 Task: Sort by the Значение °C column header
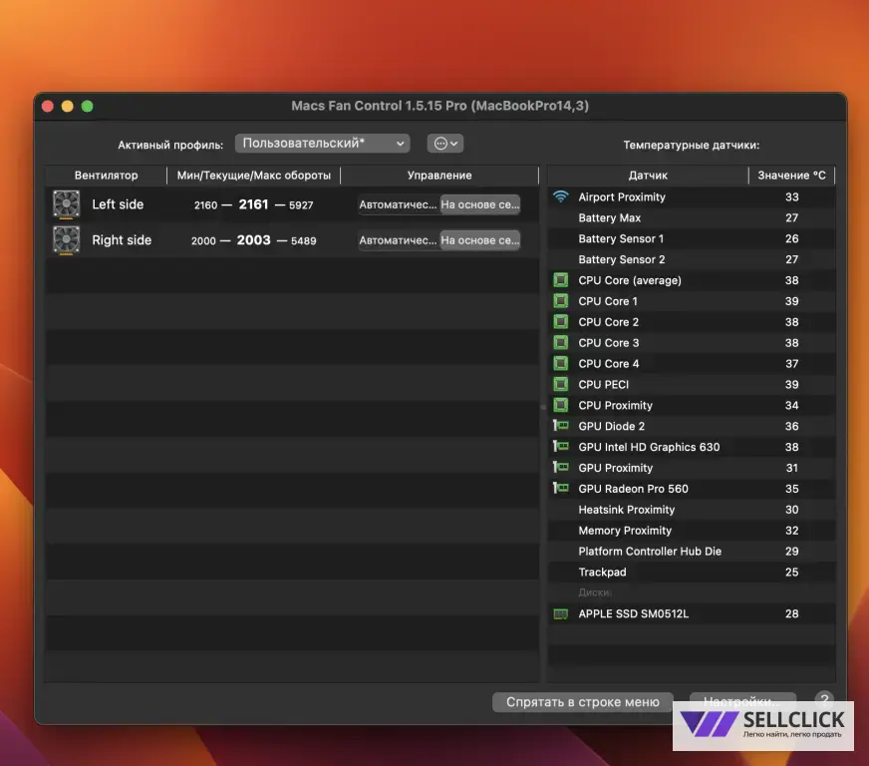click(791, 176)
